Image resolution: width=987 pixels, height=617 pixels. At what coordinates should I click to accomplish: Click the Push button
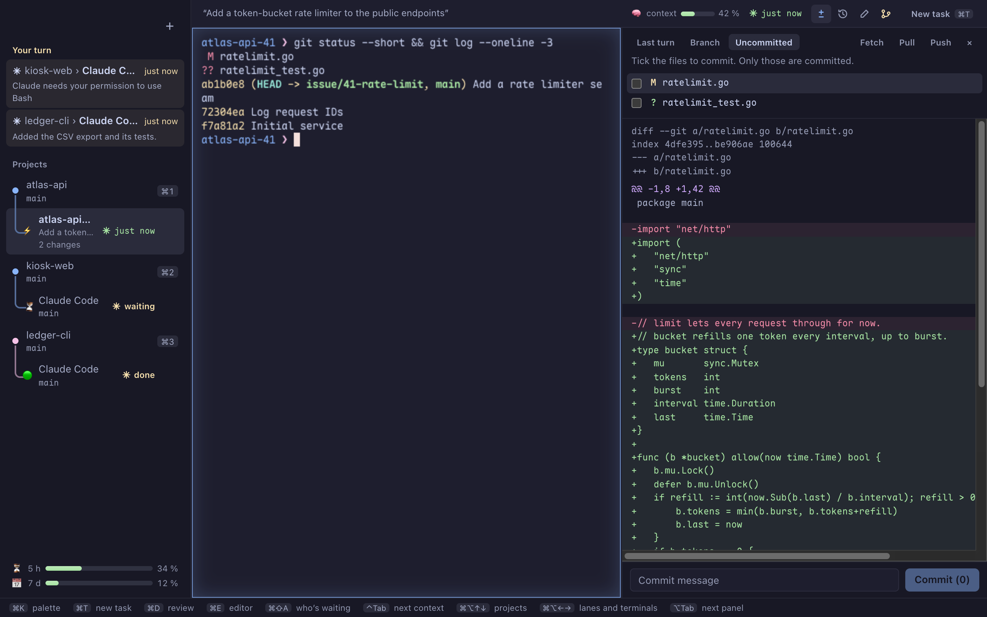940,42
